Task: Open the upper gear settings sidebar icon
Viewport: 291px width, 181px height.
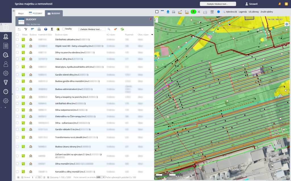Action: pos(6,73)
